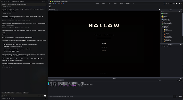
Task: Select ReplicatedFirst in Explorer
Action: [167, 21]
